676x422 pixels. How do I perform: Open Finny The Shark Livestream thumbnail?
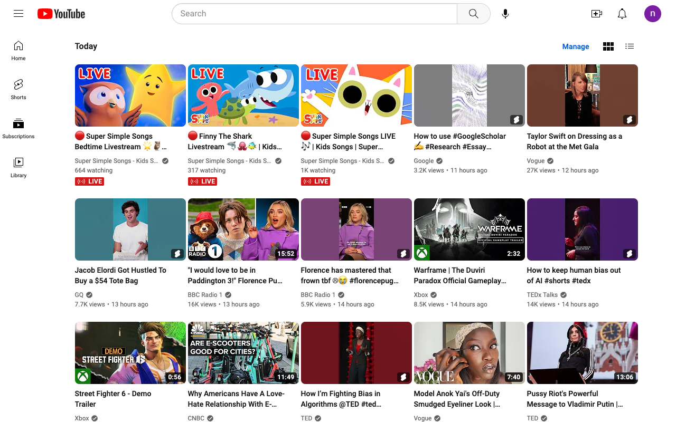(243, 95)
